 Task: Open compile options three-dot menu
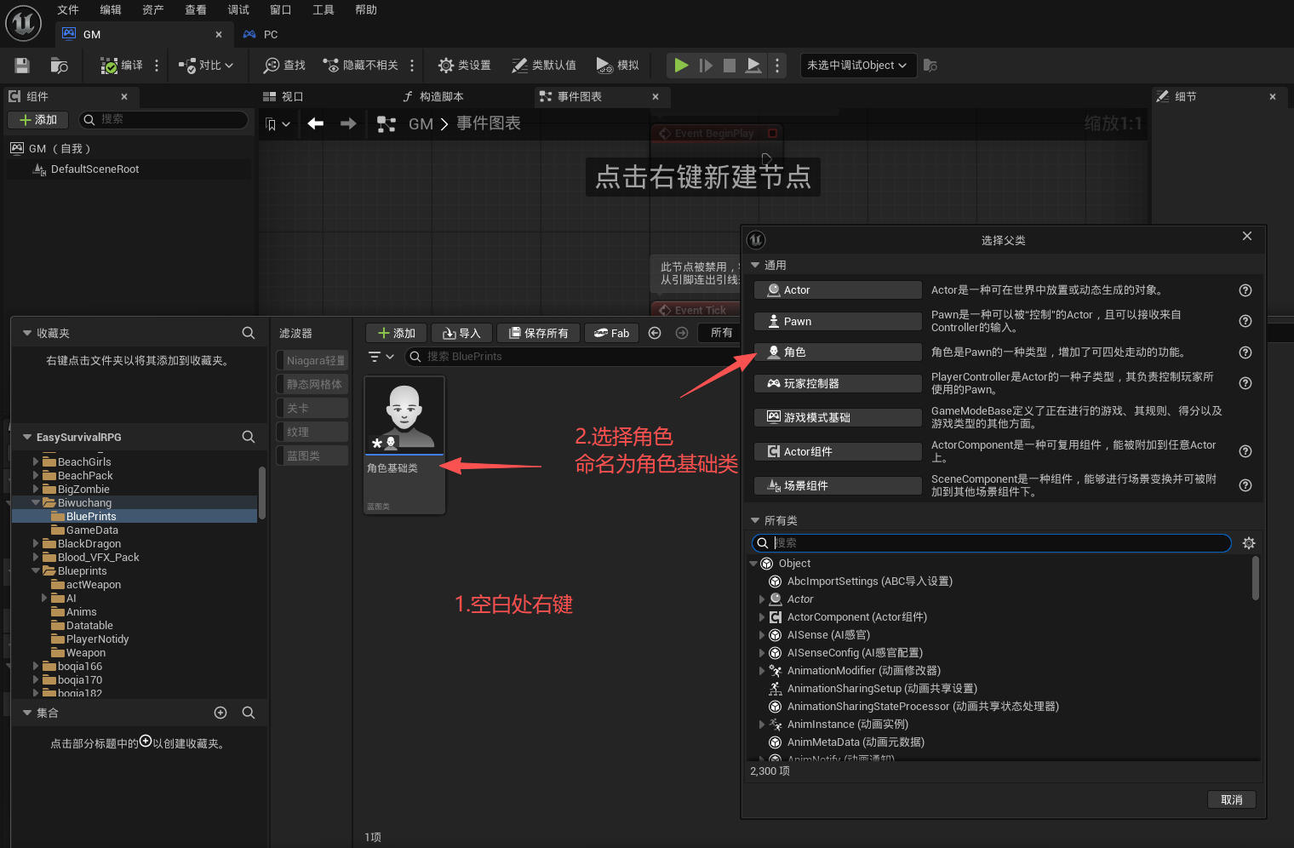pyautogui.click(x=157, y=66)
